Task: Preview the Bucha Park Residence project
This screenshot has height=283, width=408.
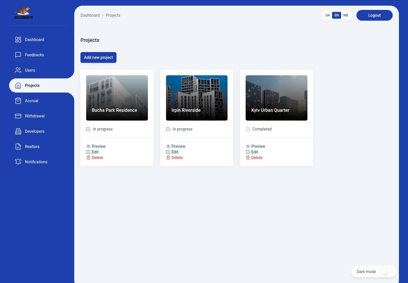Action: pos(96,146)
